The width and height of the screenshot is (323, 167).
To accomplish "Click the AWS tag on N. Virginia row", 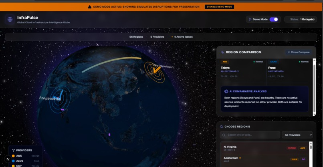I will 303,148.
